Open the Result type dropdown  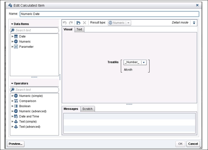[128, 23]
